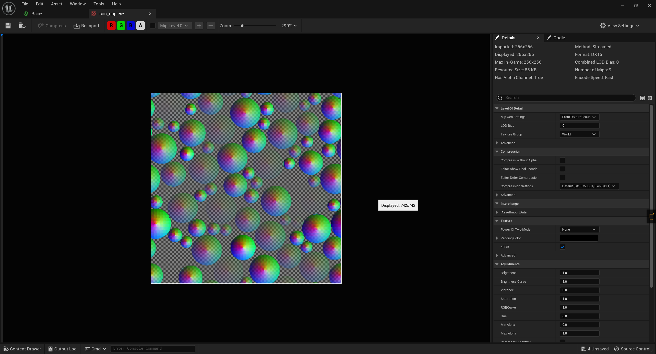Click the Details search field
Viewport: 656px width, 354px height.
566,98
